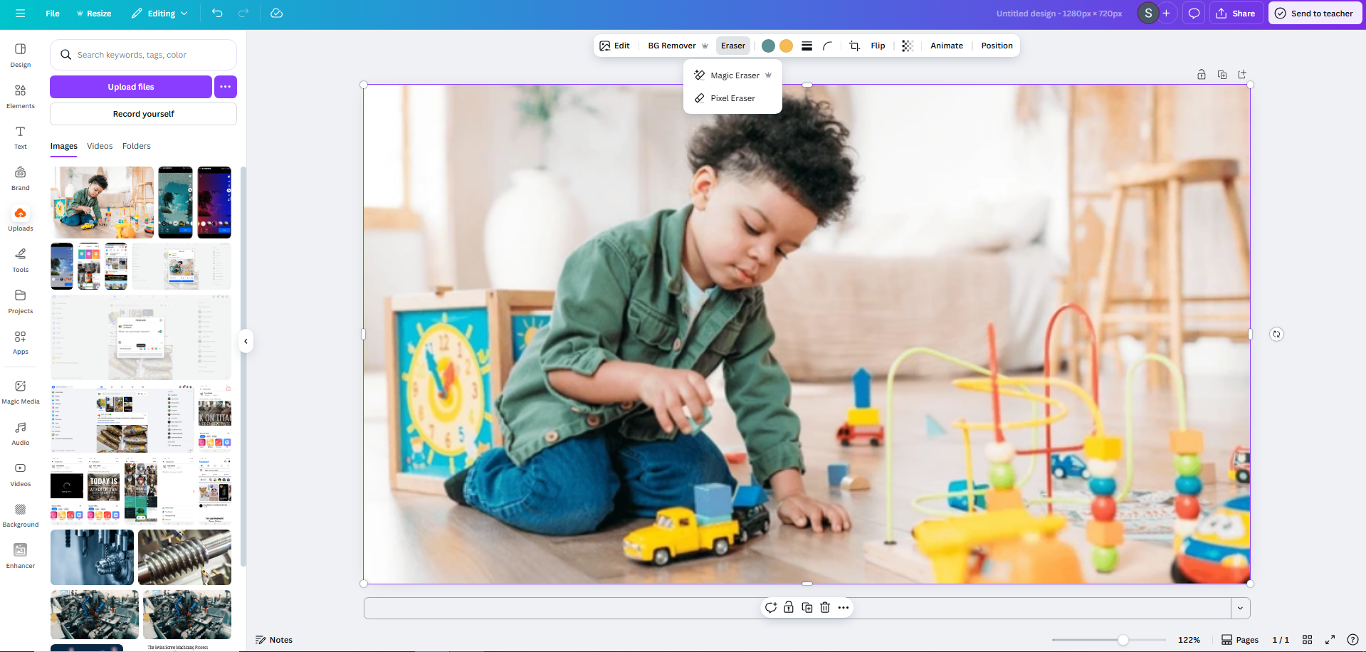Screen dimensions: 1366x652
Task: Select the teal color swatch
Action: pyautogui.click(x=768, y=45)
